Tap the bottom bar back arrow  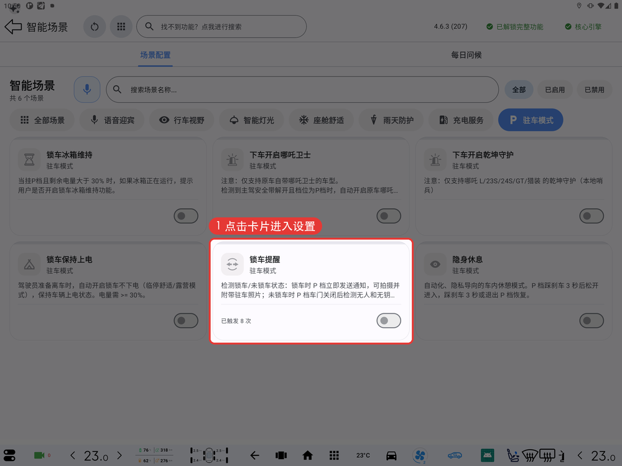tap(254, 455)
